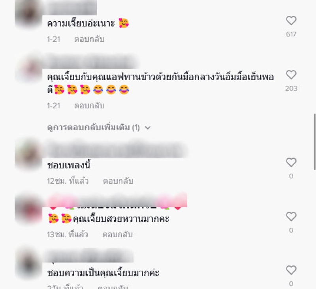Like the 'คุณเจี๊ยบสวยหวานมากคะ' comment
316x289 pixels.
pyautogui.click(x=291, y=217)
